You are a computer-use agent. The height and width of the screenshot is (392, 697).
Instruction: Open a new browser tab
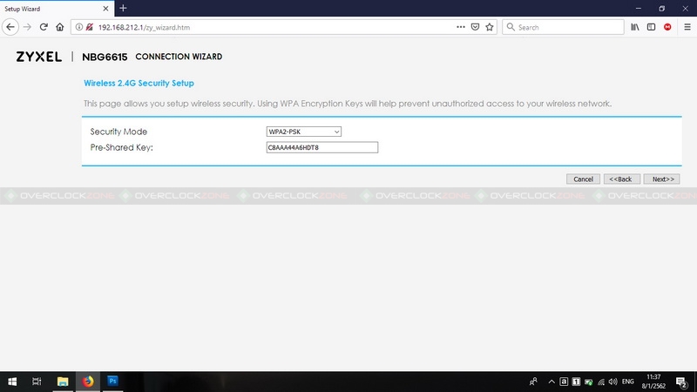(x=123, y=8)
